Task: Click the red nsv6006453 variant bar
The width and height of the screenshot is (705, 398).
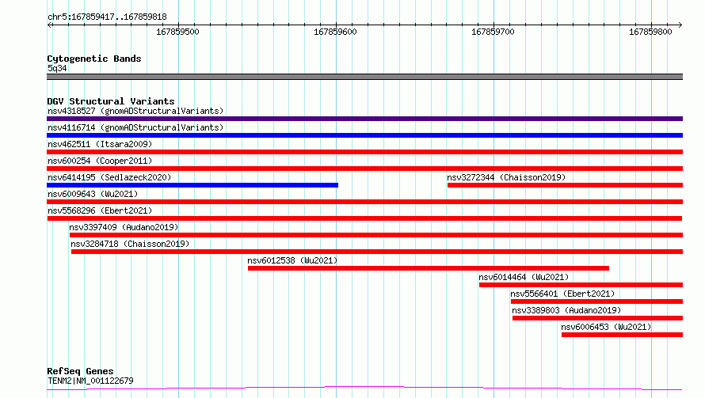Action: 623,335
